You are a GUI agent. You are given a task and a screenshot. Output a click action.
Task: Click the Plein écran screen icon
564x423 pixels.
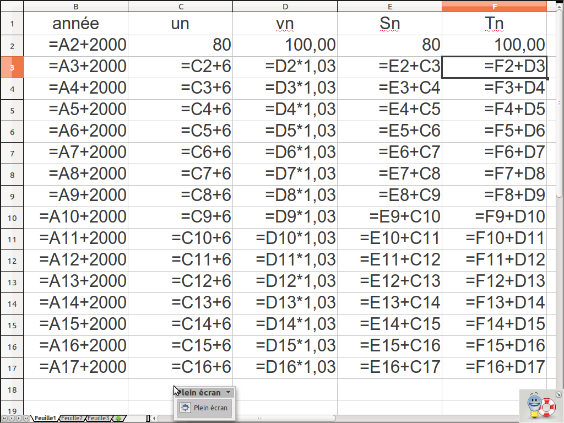pyautogui.click(x=185, y=408)
